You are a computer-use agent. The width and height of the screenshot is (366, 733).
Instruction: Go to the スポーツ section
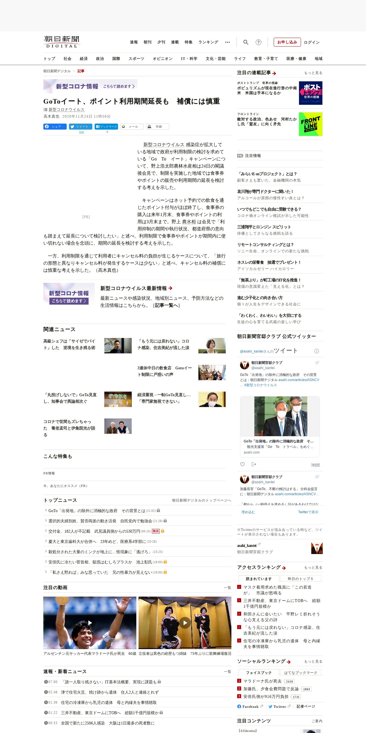coord(136,59)
